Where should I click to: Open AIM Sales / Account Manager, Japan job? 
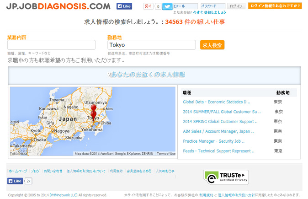click(218, 131)
